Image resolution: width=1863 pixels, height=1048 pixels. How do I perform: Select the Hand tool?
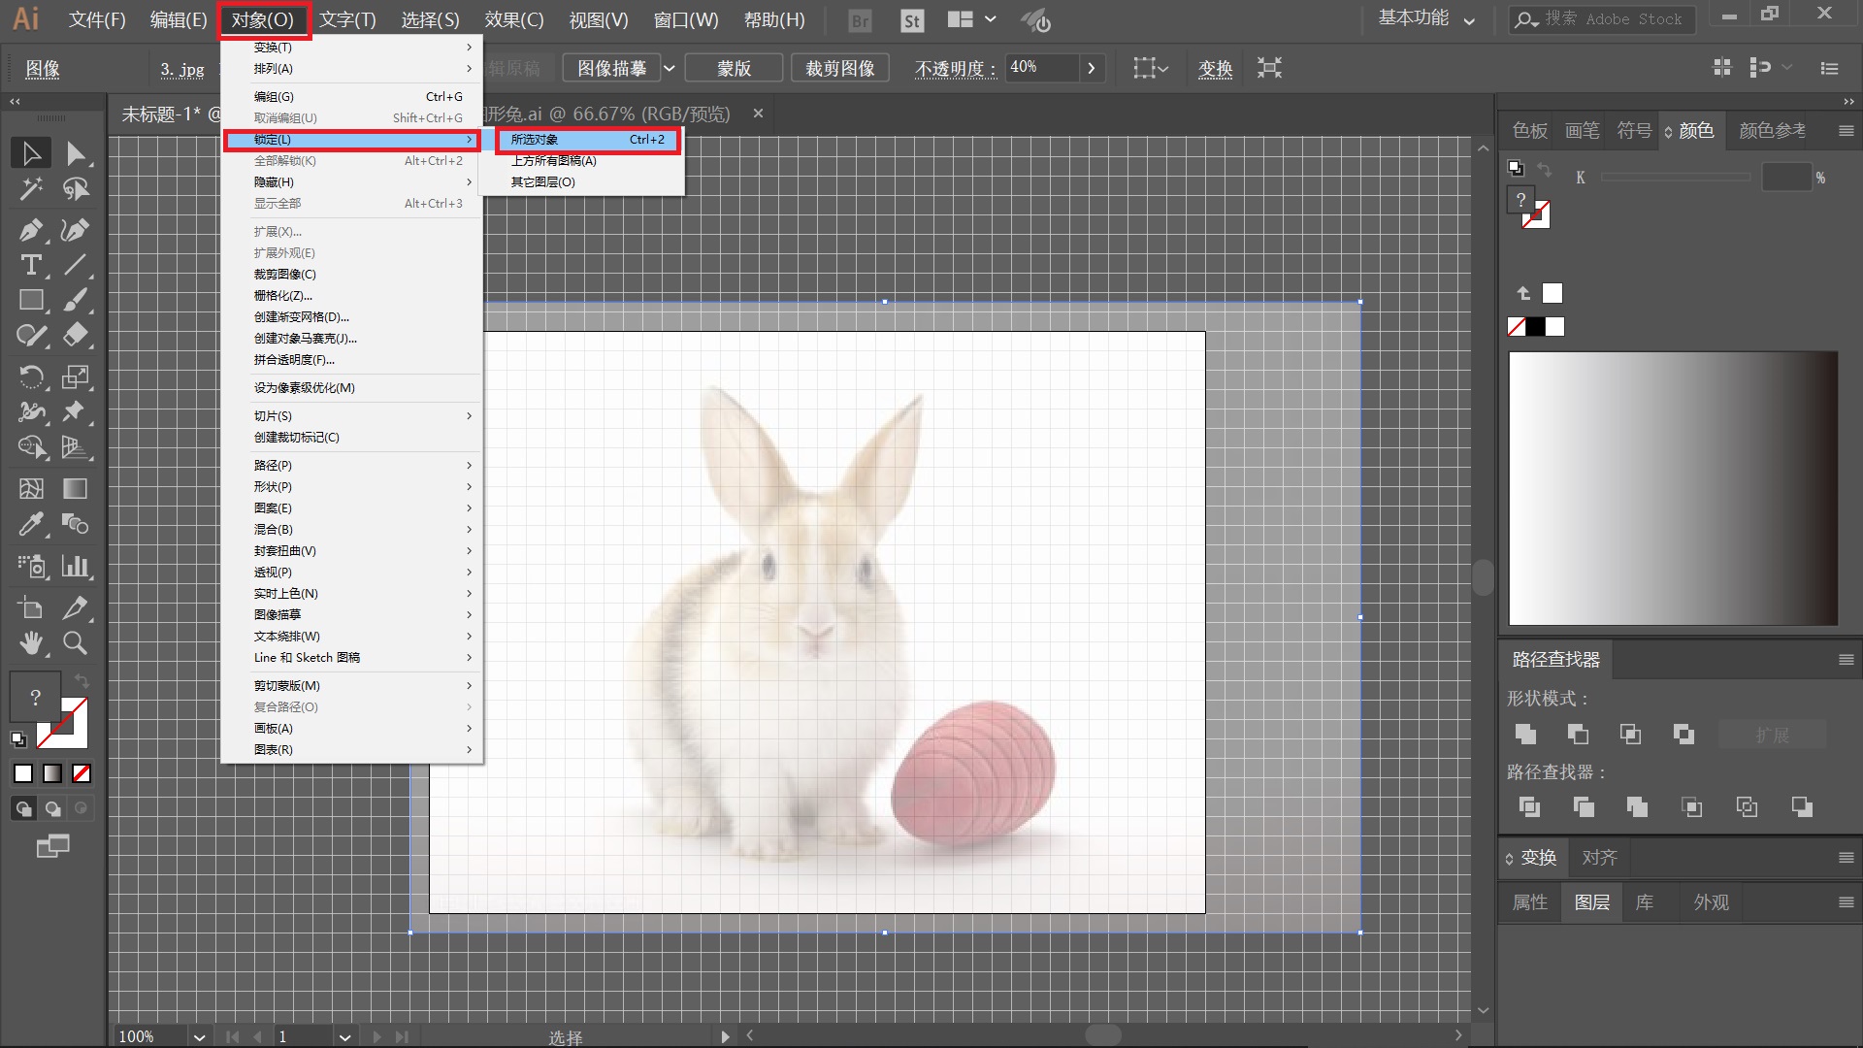(31, 642)
